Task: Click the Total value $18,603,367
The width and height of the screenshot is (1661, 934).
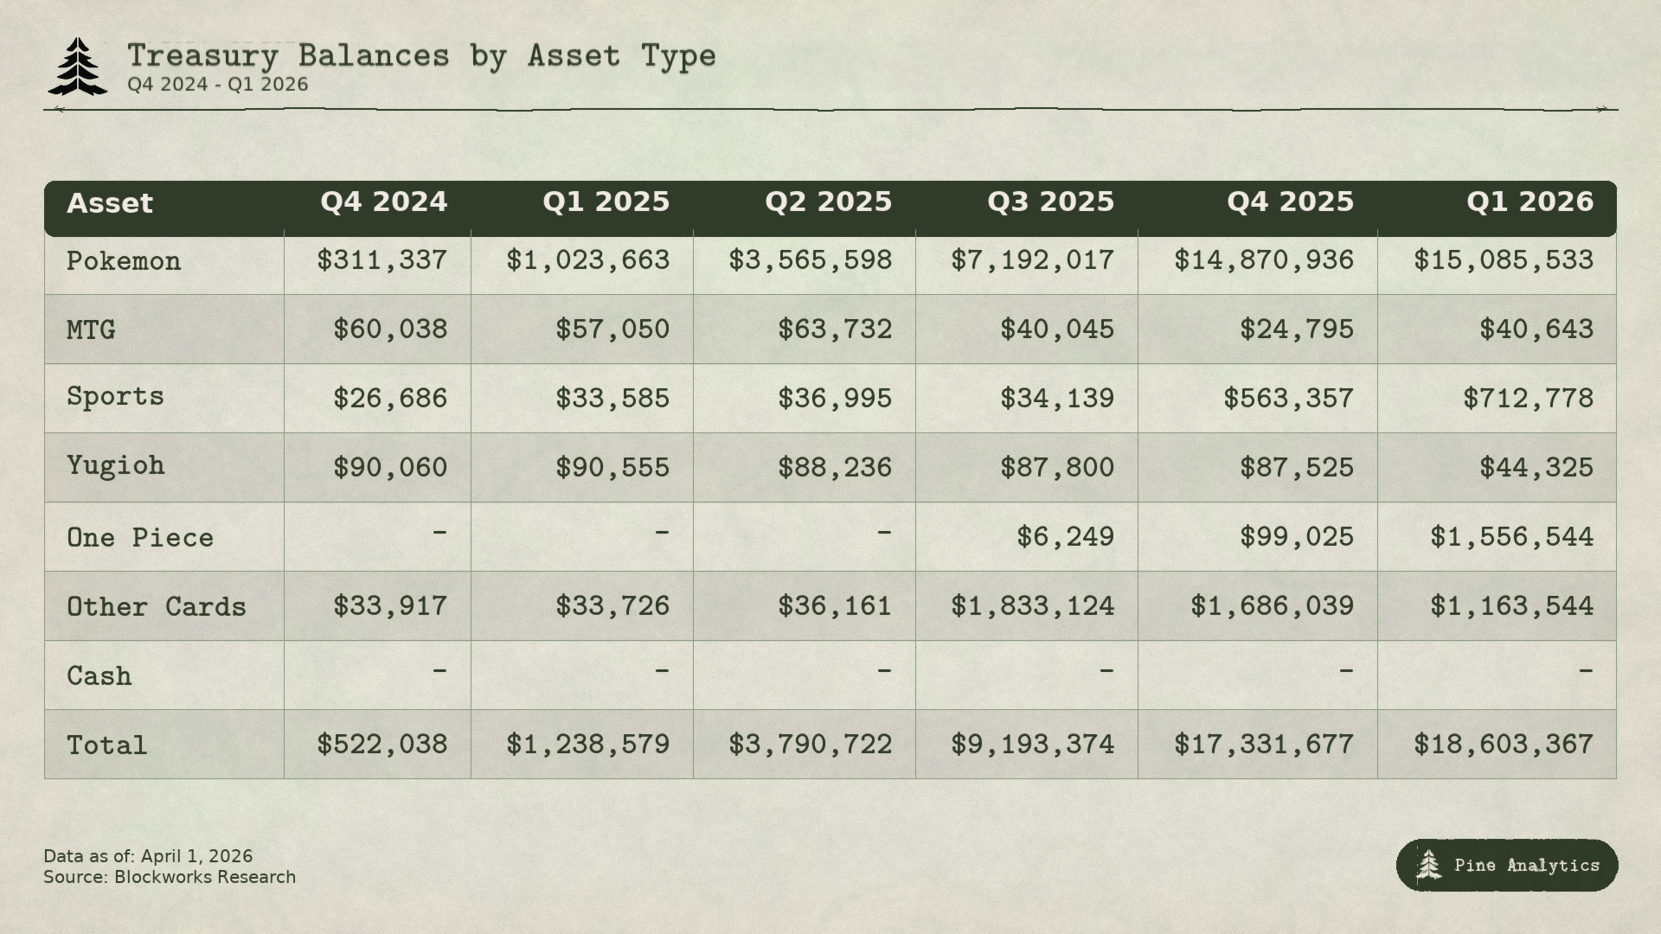Action: [1503, 745]
